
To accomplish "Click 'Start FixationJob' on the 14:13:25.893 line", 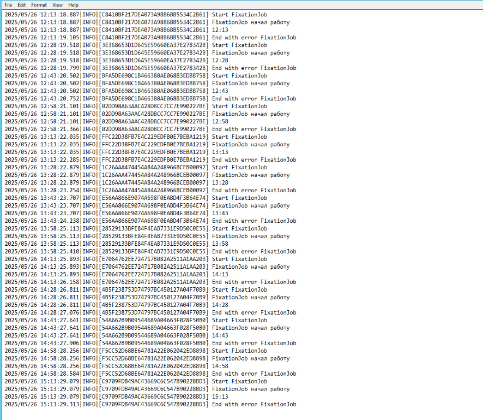I will [x=239, y=259].
